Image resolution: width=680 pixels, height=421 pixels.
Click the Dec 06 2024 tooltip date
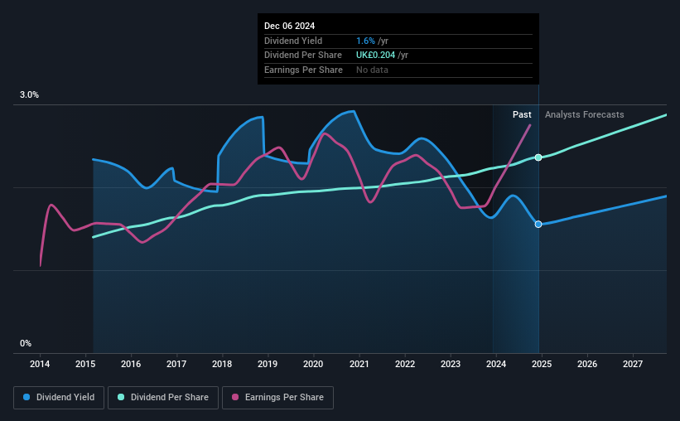289,26
